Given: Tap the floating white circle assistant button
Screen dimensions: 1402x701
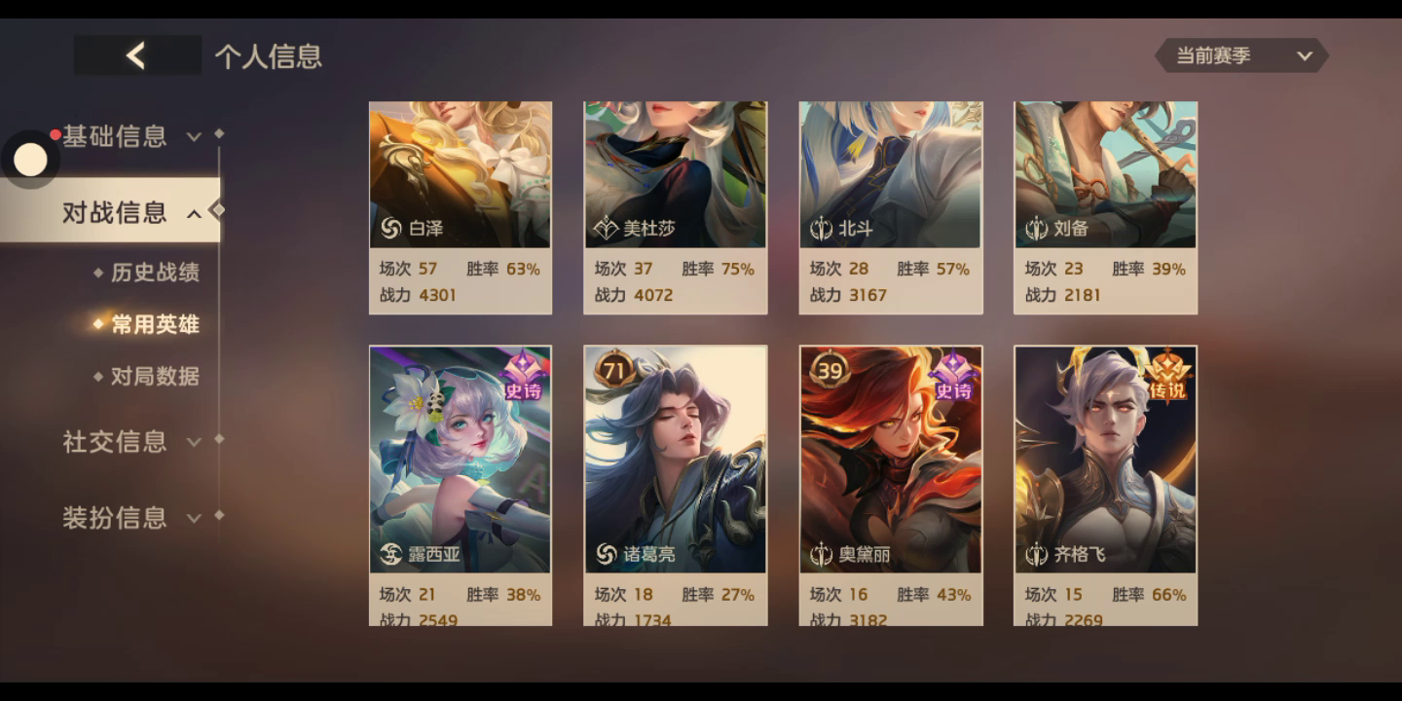Looking at the screenshot, I should [30, 160].
